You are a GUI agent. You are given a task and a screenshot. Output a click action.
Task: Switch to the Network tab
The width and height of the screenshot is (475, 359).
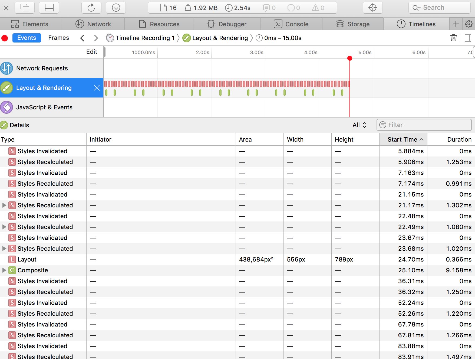point(93,24)
